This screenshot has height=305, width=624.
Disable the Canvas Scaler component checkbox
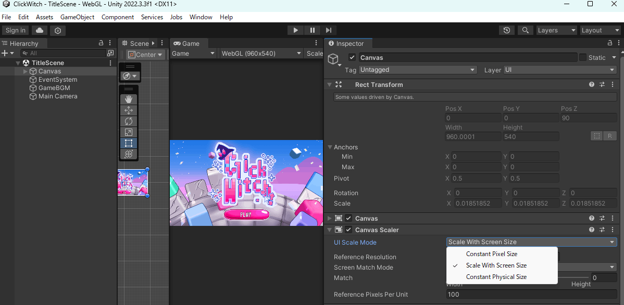[x=348, y=230]
